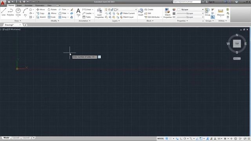Click Edit block button
Image resolution: width=251 pixels, height=141 pixels.
tap(148, 13)
